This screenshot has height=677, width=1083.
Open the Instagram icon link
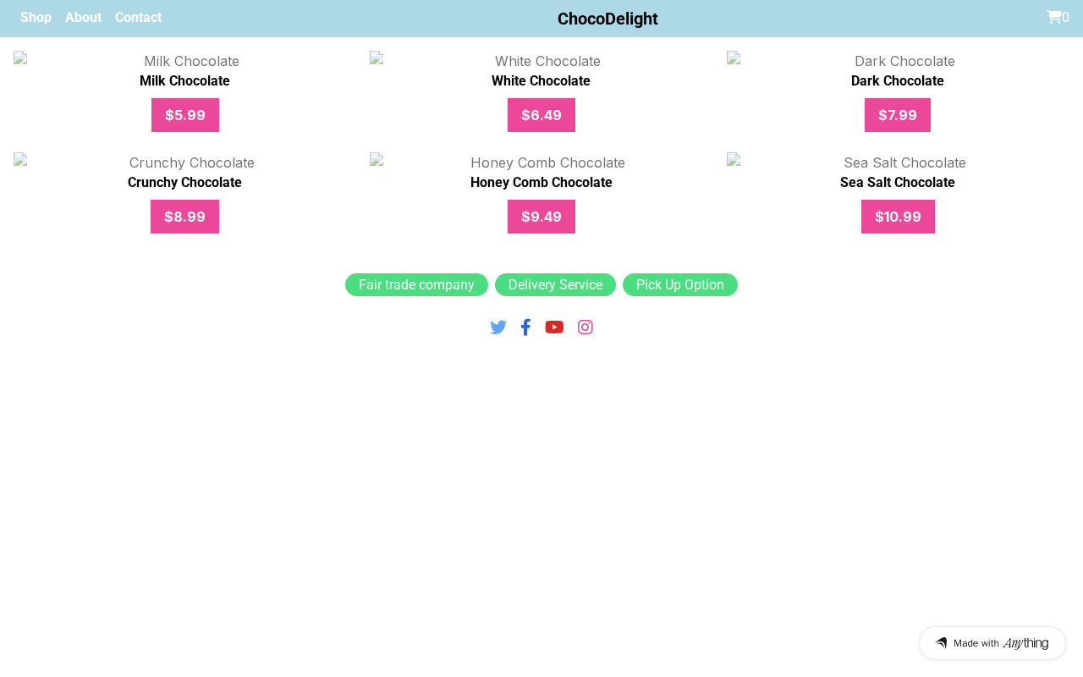tap(585, 327)
